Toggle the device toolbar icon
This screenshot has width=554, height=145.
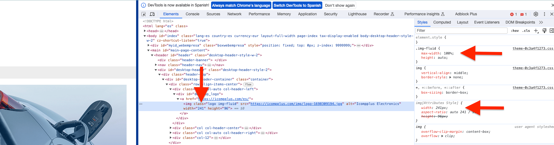pyautogui.click(x=152, y=14)
